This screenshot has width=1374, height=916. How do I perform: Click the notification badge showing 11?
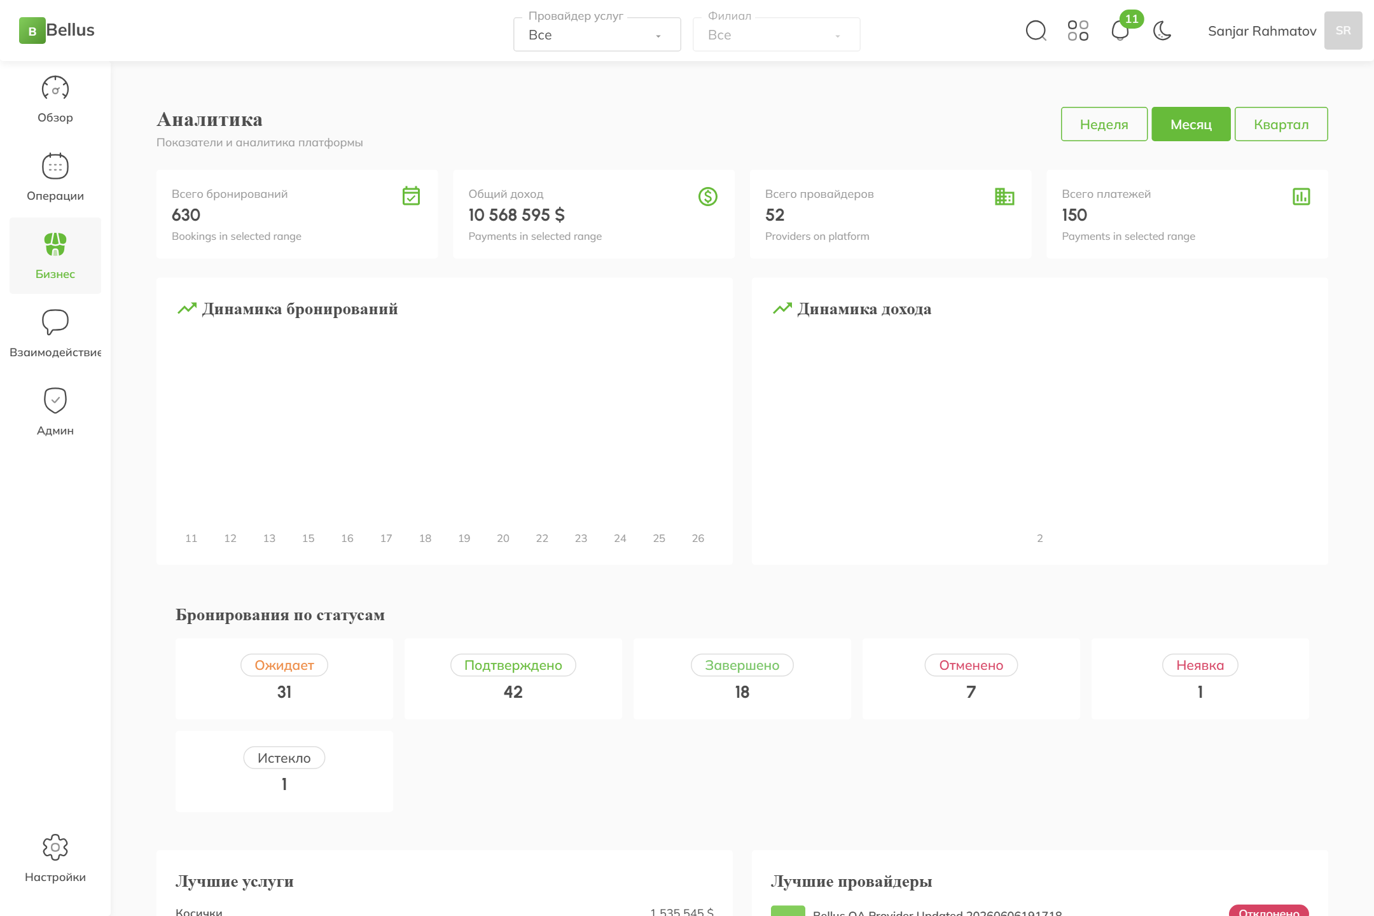coord(1132,18)
